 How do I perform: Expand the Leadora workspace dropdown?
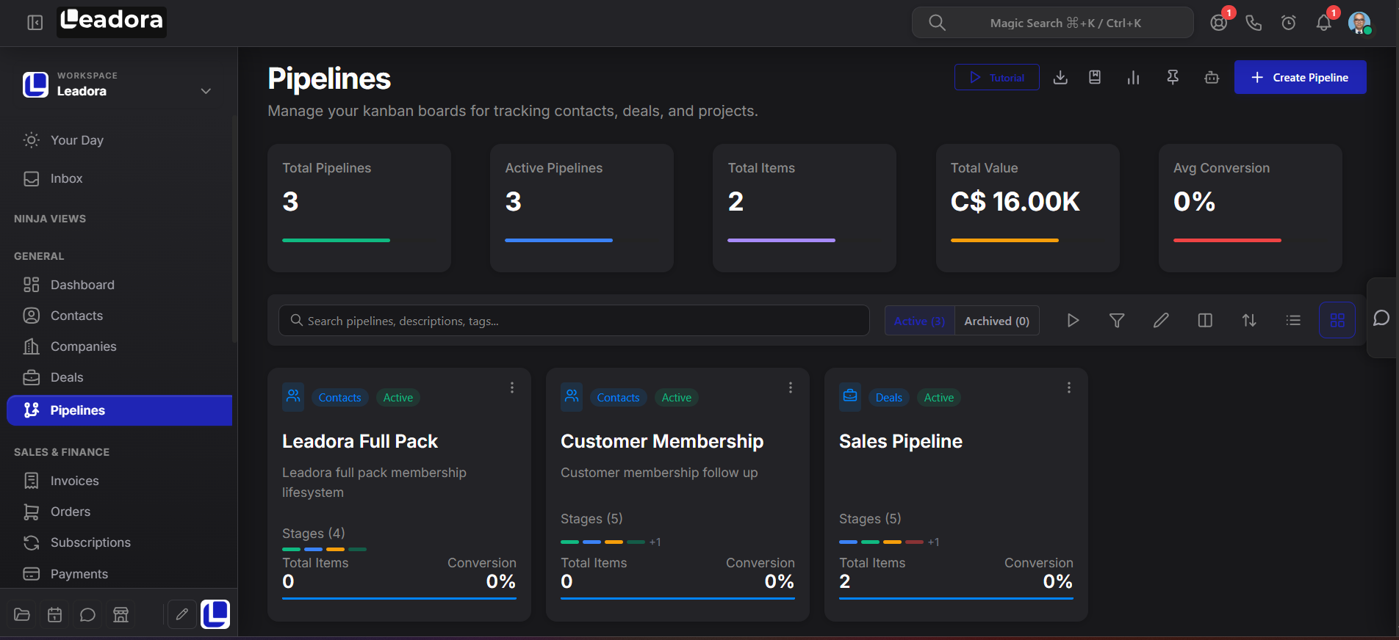[206, 91]
